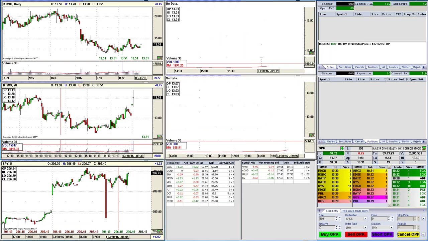Viewport: 428px width, 241px height.
Task: Click the X button next to Stop Price field
Action: (x=423, y=219)
